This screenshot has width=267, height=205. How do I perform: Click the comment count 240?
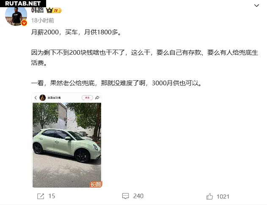coord(138,196)
